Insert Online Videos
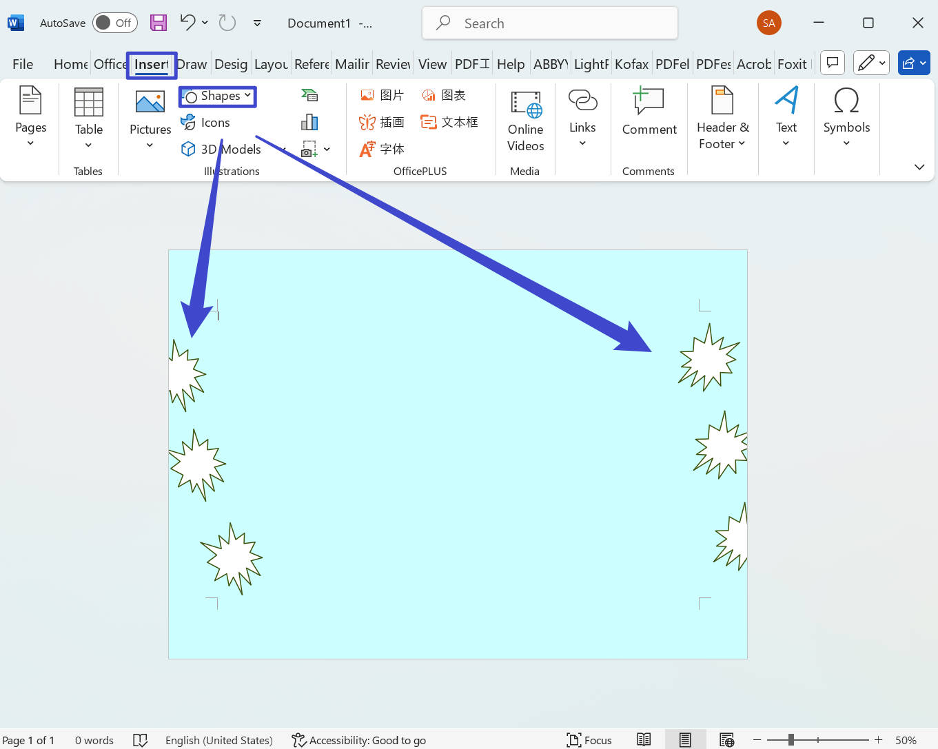The height and width of the screenshot is (749, 938). pos(526,121)
